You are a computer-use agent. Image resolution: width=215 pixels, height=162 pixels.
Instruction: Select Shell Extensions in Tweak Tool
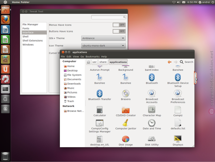[x=34, y=41]
